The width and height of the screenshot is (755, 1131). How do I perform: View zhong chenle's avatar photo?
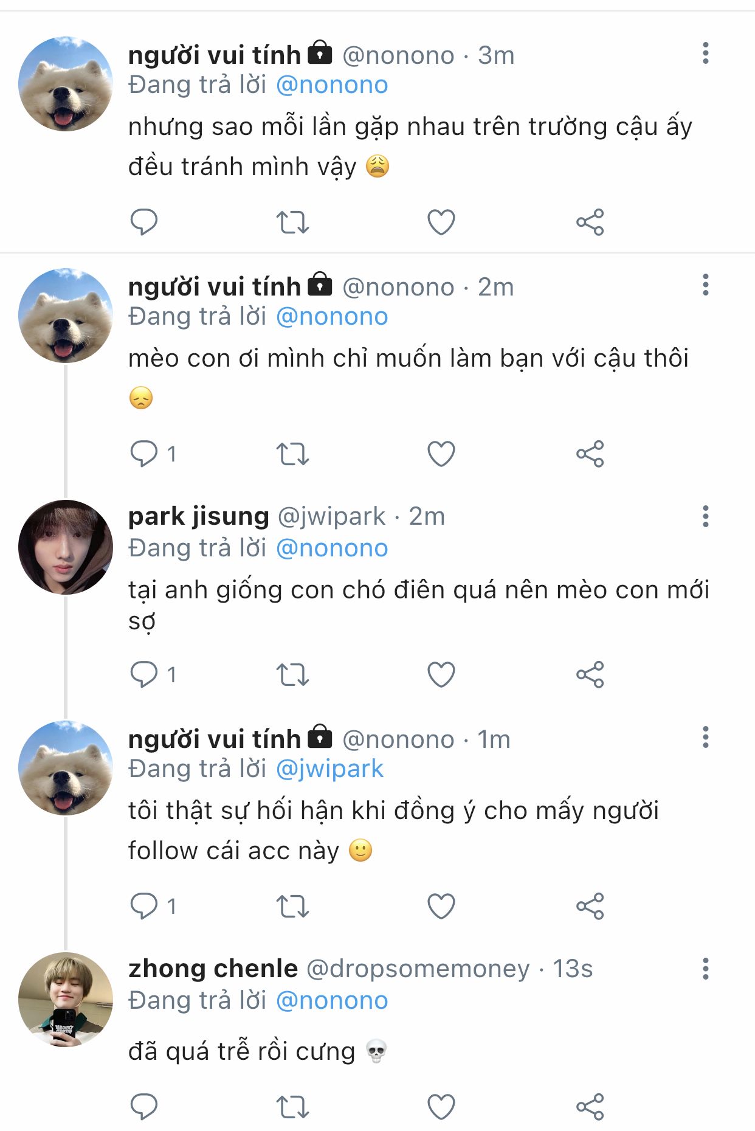click(x=66, y=1000)
